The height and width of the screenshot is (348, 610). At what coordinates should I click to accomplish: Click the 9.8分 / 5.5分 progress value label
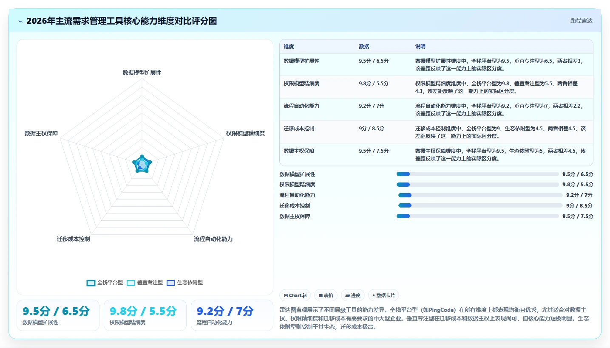[x=578, y=185]
